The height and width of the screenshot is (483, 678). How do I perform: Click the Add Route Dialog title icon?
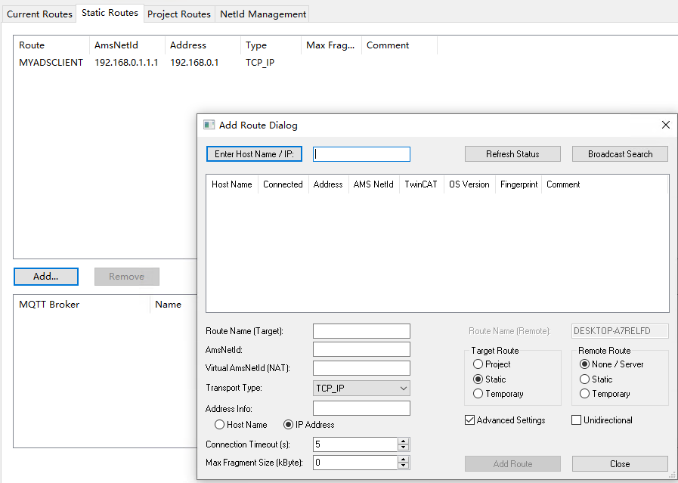point(209,125)
